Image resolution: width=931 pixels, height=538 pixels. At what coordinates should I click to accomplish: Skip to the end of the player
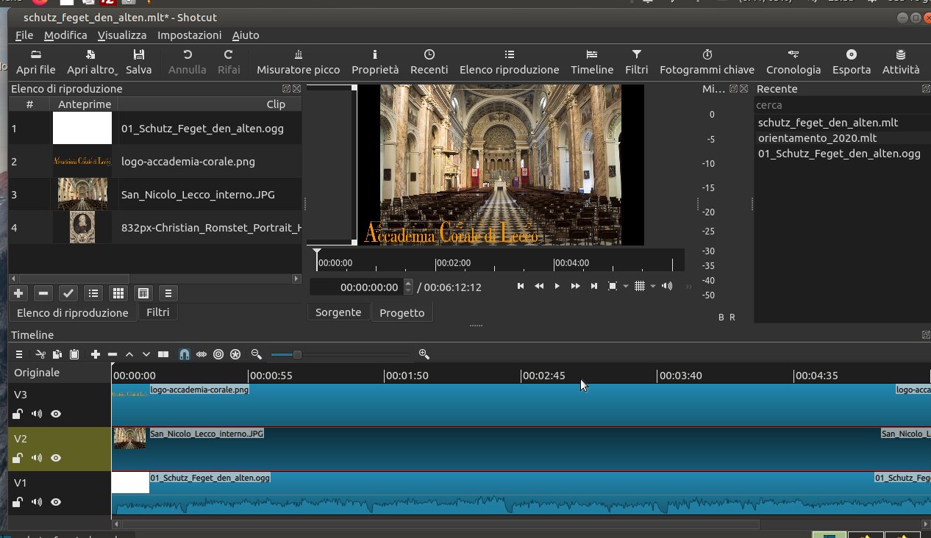pos(594,286)
